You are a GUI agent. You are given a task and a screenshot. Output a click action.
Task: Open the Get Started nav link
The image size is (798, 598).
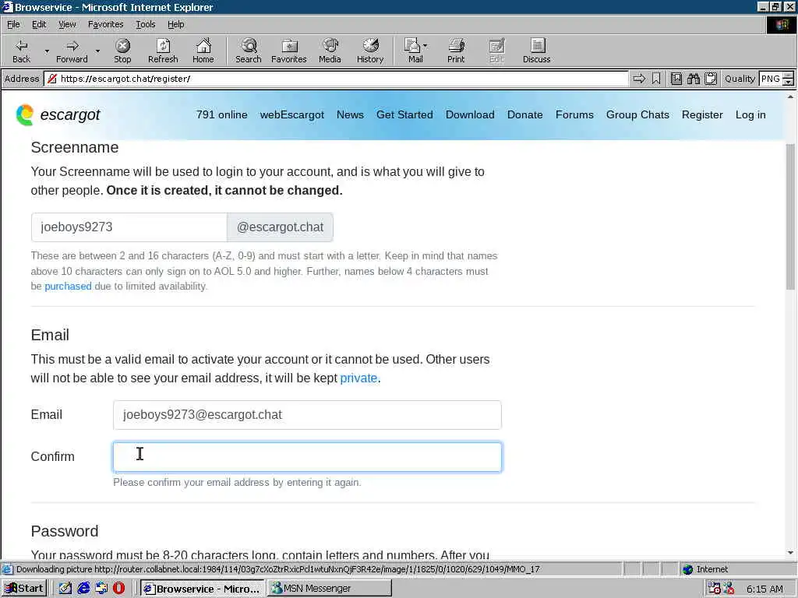pos(404,115)
